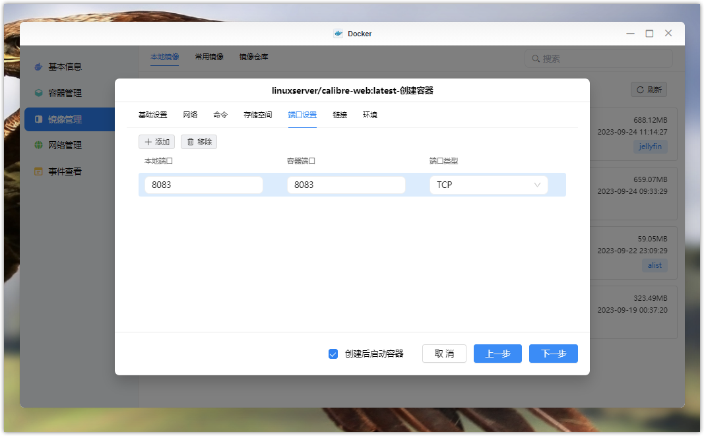The width and height of the screenshot is (704, 436).
Task: Click the 镜像管理 sidebar icon
Action: (39, 119)
